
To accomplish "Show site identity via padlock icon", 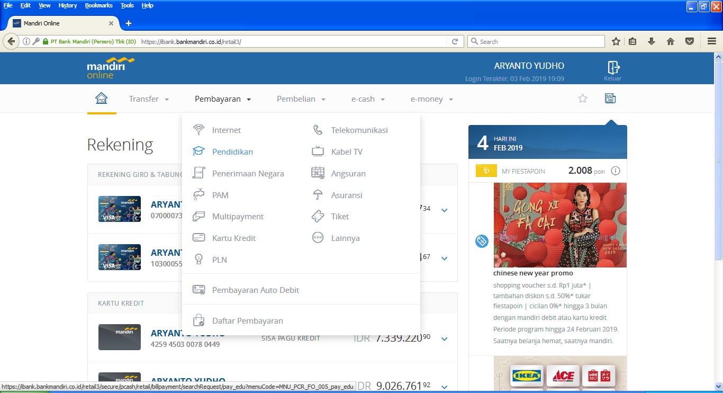I will coord(46,41).
